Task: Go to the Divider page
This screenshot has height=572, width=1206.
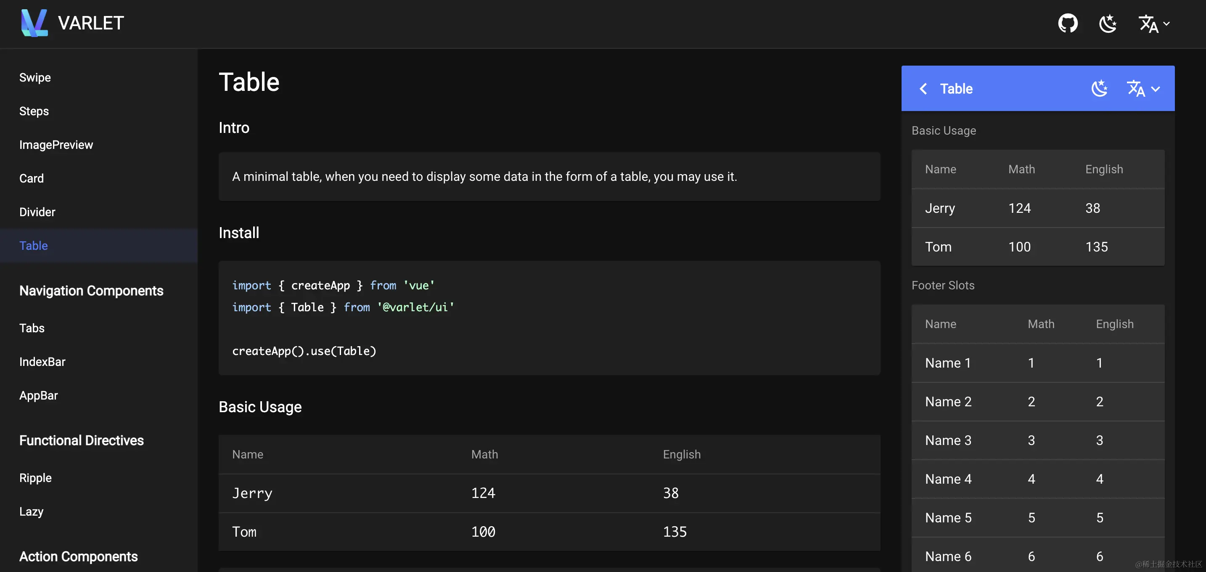Action: [x=37, y=212]
